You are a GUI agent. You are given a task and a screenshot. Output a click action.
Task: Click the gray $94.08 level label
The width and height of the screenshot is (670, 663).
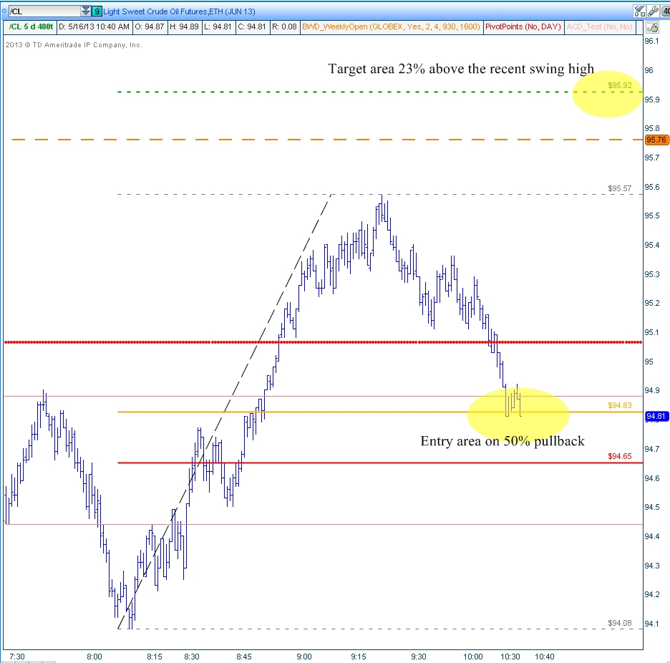click(620, 623)
